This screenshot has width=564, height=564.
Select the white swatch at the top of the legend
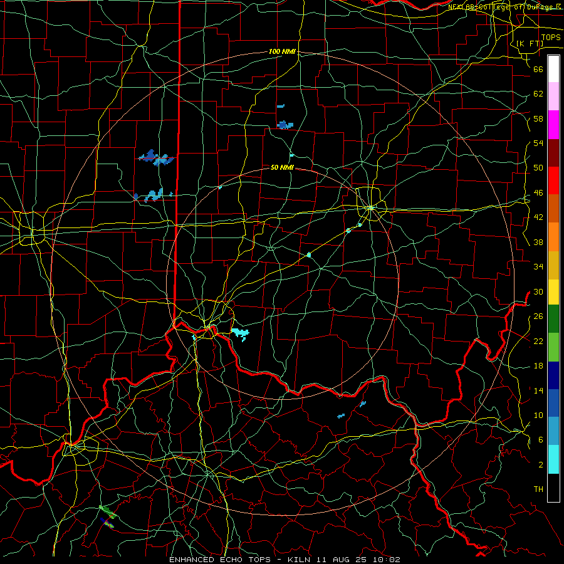(553, 69)
